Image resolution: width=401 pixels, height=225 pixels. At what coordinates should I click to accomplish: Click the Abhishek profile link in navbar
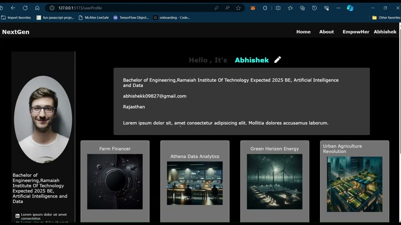point(385,32)
